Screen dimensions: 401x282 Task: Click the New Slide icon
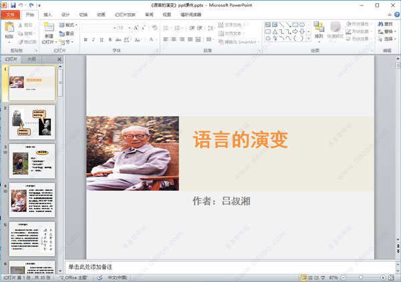[x=49, y=27]
